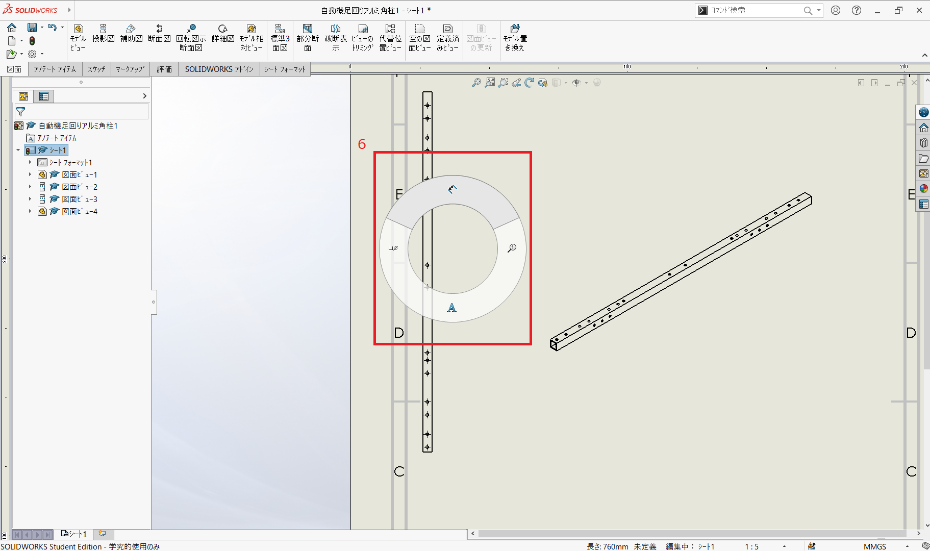This screenshot has width=930, height=551.
Task: Expand 図面ビュー4 in the tree
Action: coord(30,211)
